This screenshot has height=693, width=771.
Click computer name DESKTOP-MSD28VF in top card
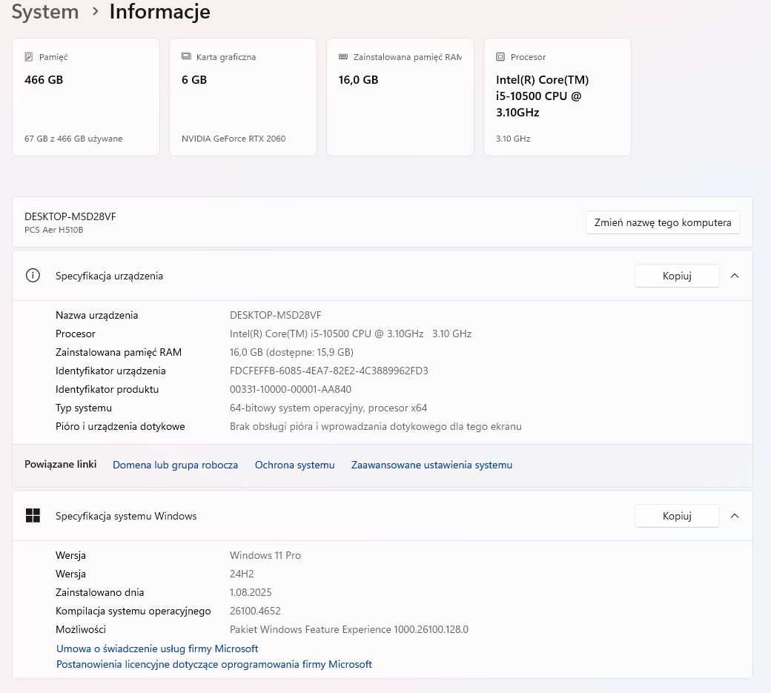[70, 216]
